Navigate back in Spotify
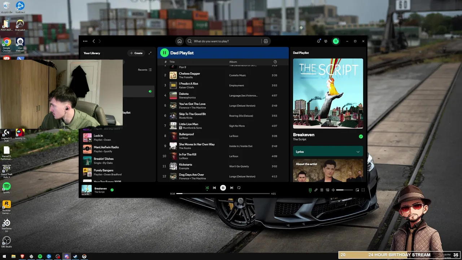Image resolution: width=462 pixels, height=260 pixels. pos(93,41)
